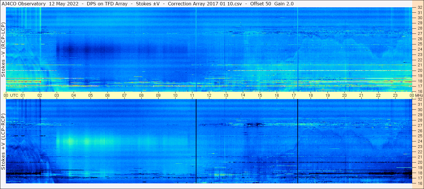Click 22 MHz label of Stokes -V panel
Screen dimensions: 424x189
click(x=420, y=60)
